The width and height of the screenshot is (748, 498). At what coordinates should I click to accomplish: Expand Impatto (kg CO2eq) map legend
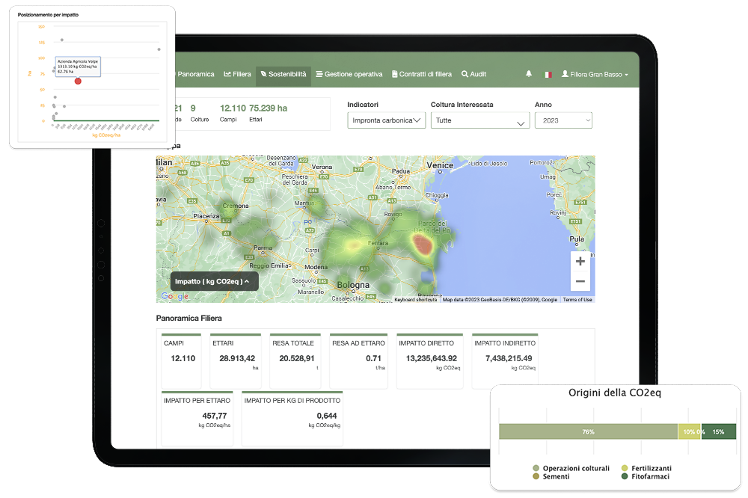(x=214, y=281)
